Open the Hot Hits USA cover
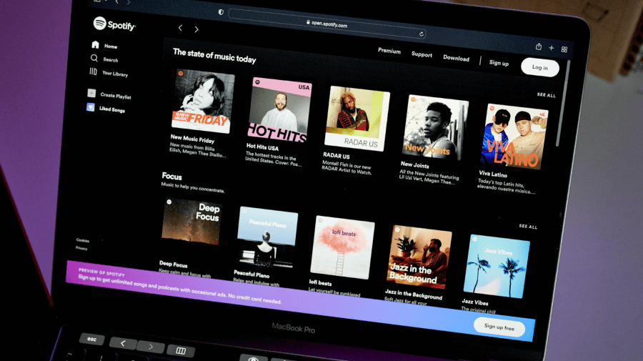This screenshot has height=361, width=643. coord(279,109)
